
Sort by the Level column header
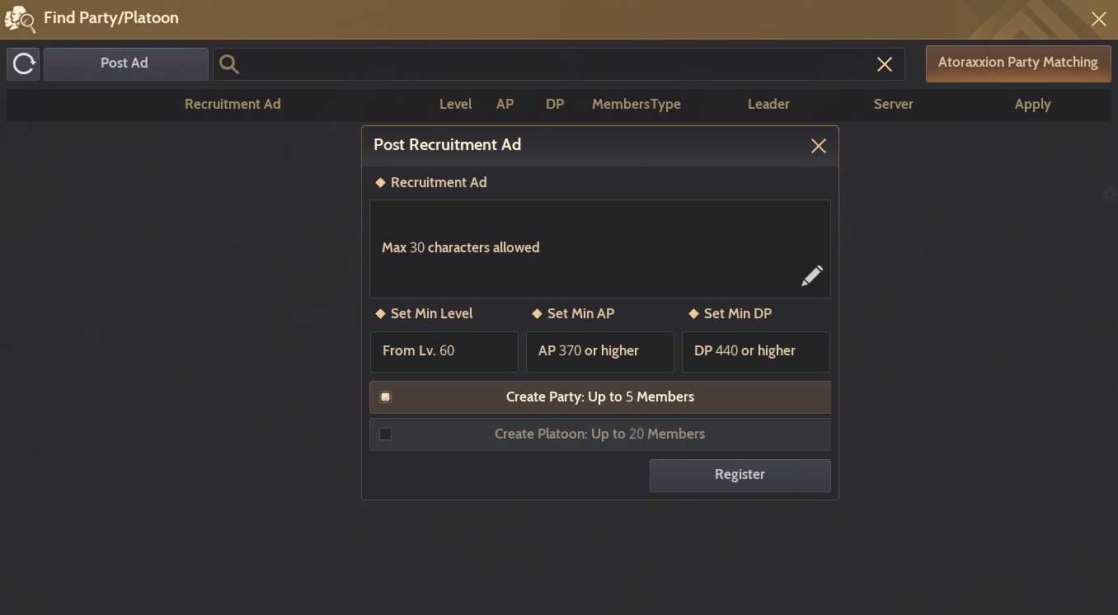455,104
